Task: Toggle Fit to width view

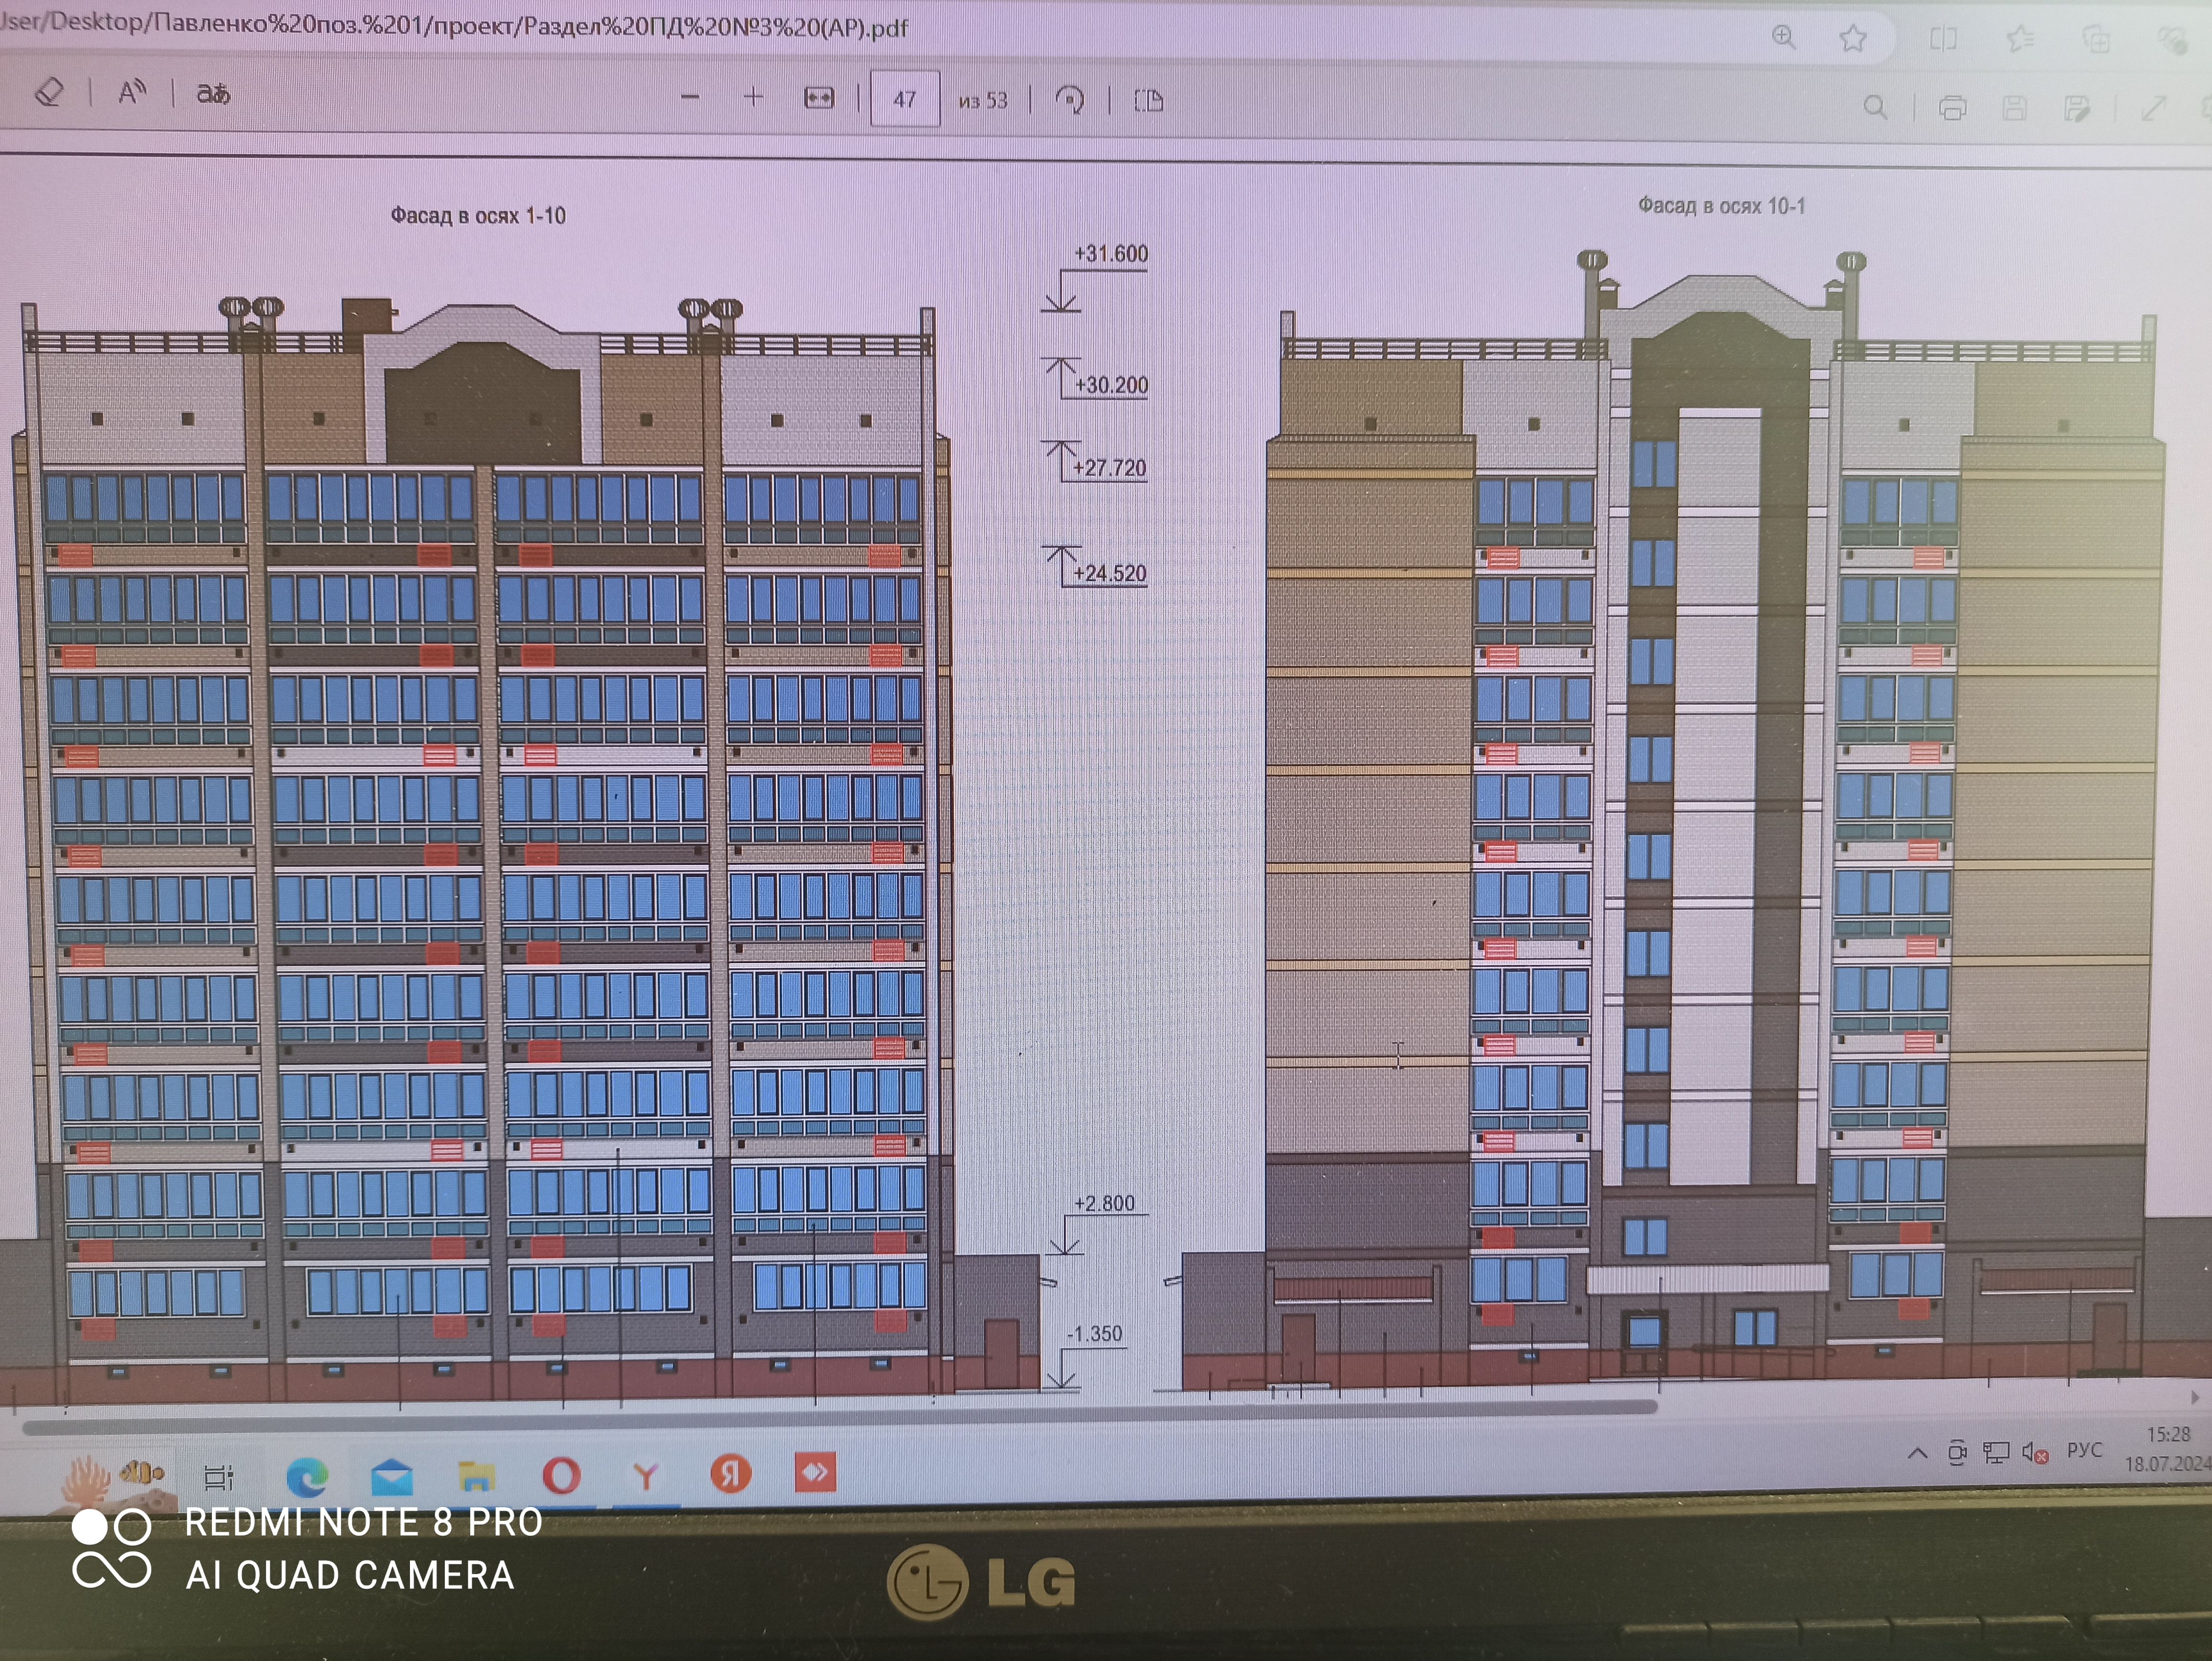Action: click(x=819, y=98)
